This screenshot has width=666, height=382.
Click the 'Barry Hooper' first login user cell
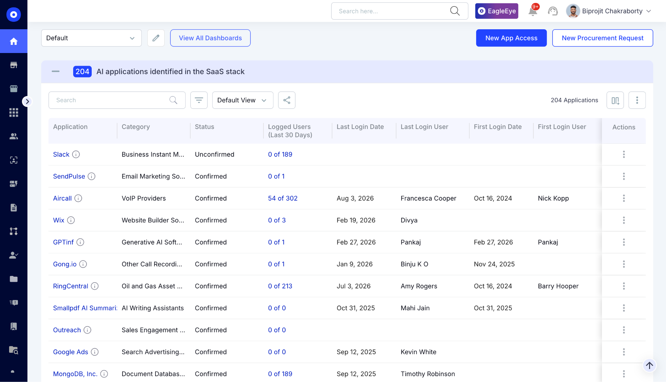[558, 286]
